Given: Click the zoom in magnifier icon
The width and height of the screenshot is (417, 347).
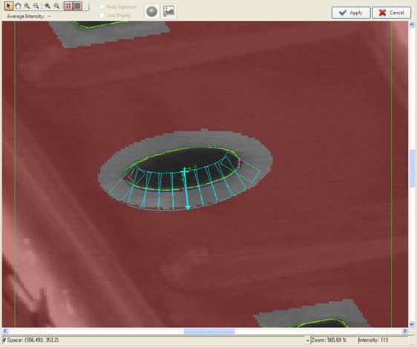Looking at the screenshot, I should point(27,6).
